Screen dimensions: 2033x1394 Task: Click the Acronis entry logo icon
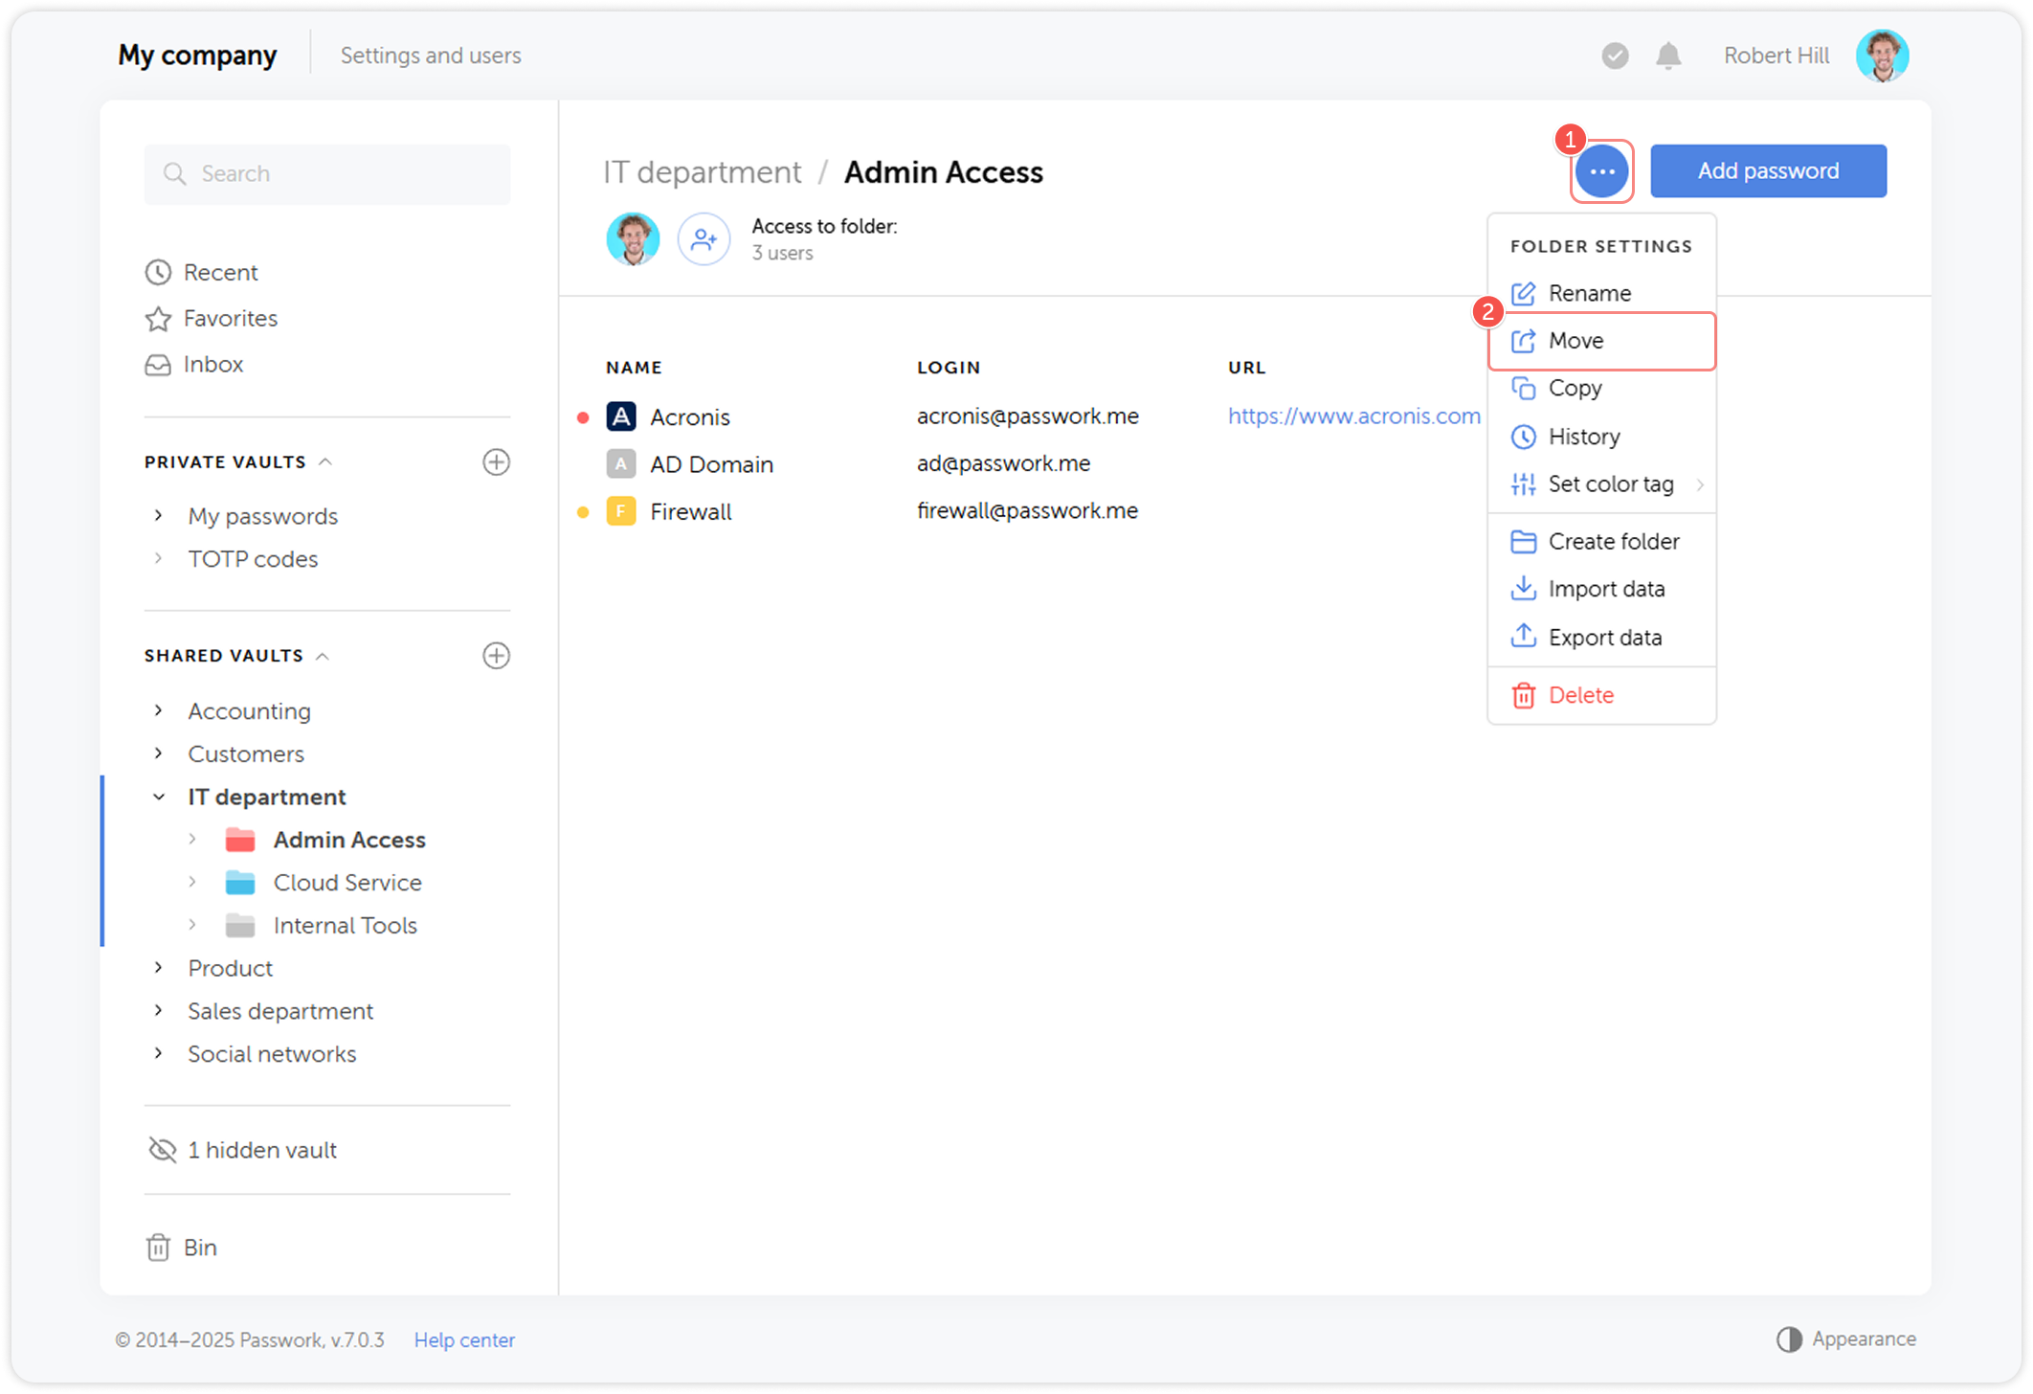tap(621, 416)
